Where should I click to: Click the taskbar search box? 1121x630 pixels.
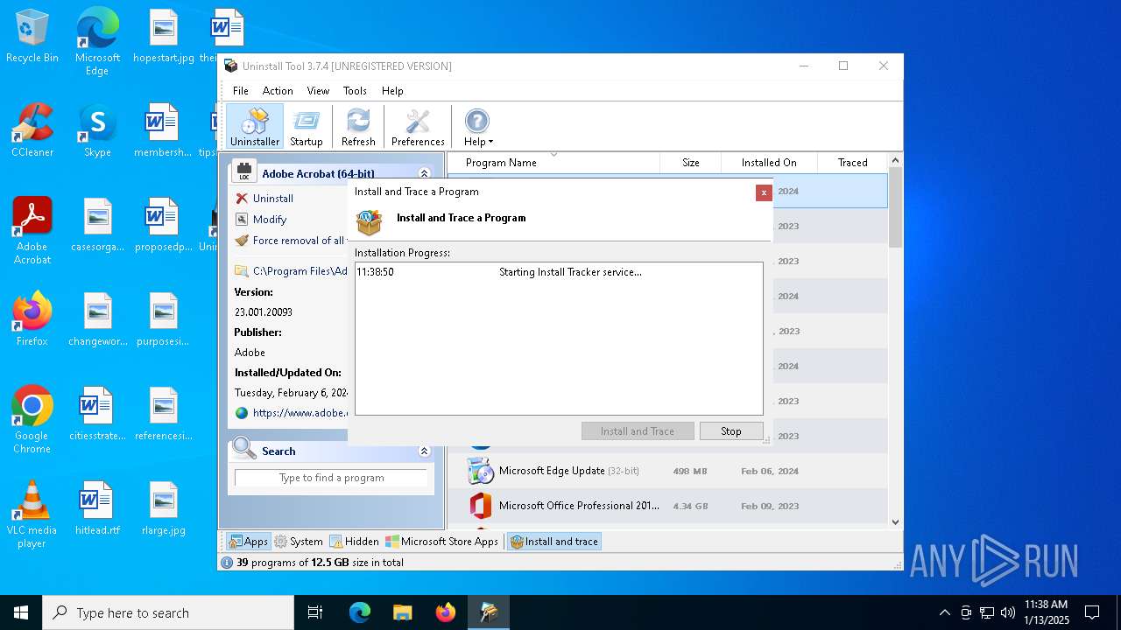(168, 612)
